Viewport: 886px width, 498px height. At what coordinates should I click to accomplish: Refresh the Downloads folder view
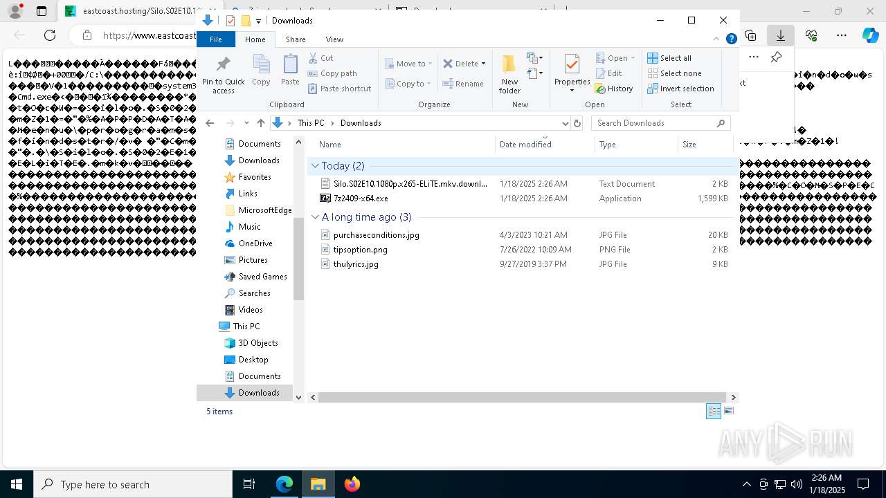pos(577,123)
